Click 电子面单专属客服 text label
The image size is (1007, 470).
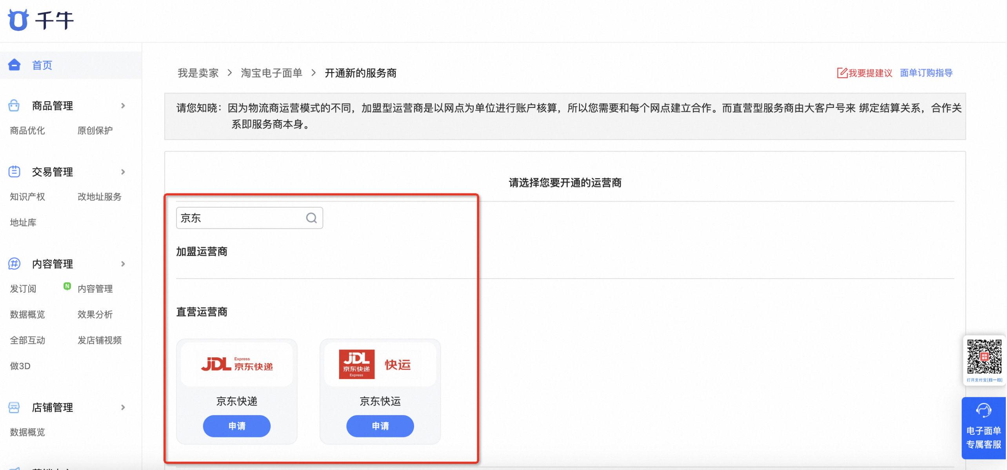point(984,438)
